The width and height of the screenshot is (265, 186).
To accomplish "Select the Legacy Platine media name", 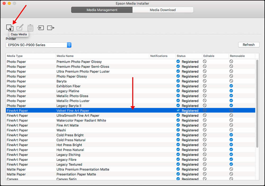I will 68,91.
